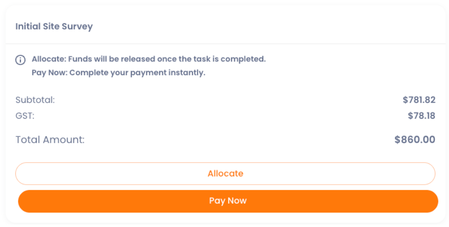Click the word 'Allocate:' in the info note
The height and width of the screenshot is (227, 449).
(x=49, y=59)
